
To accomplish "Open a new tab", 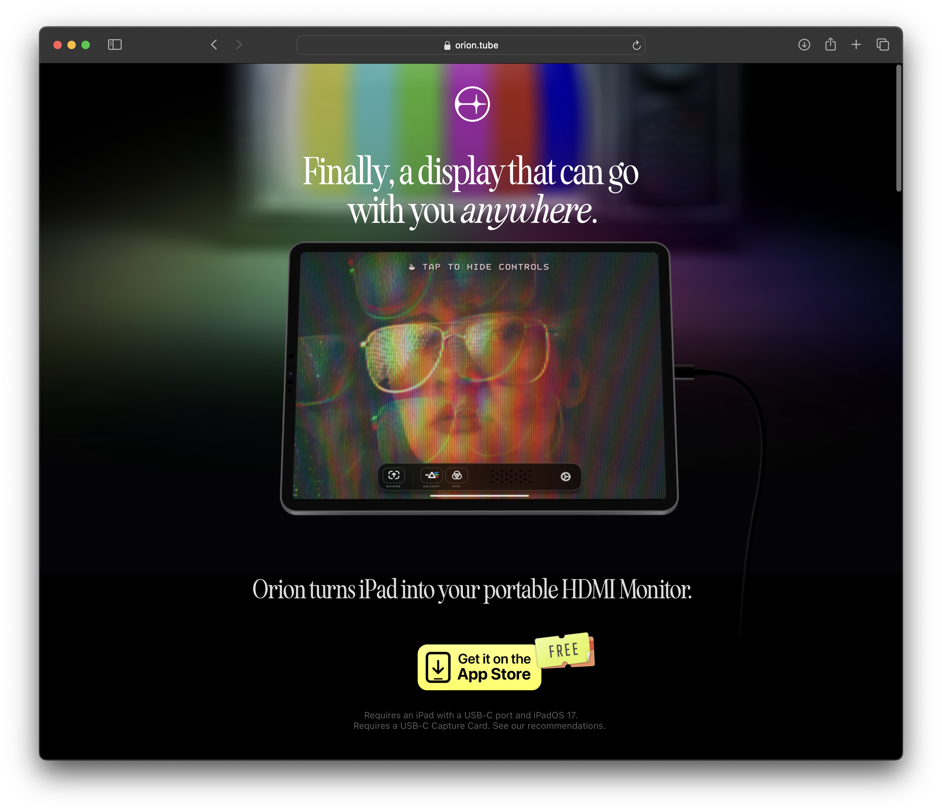I will click(856, 45).
